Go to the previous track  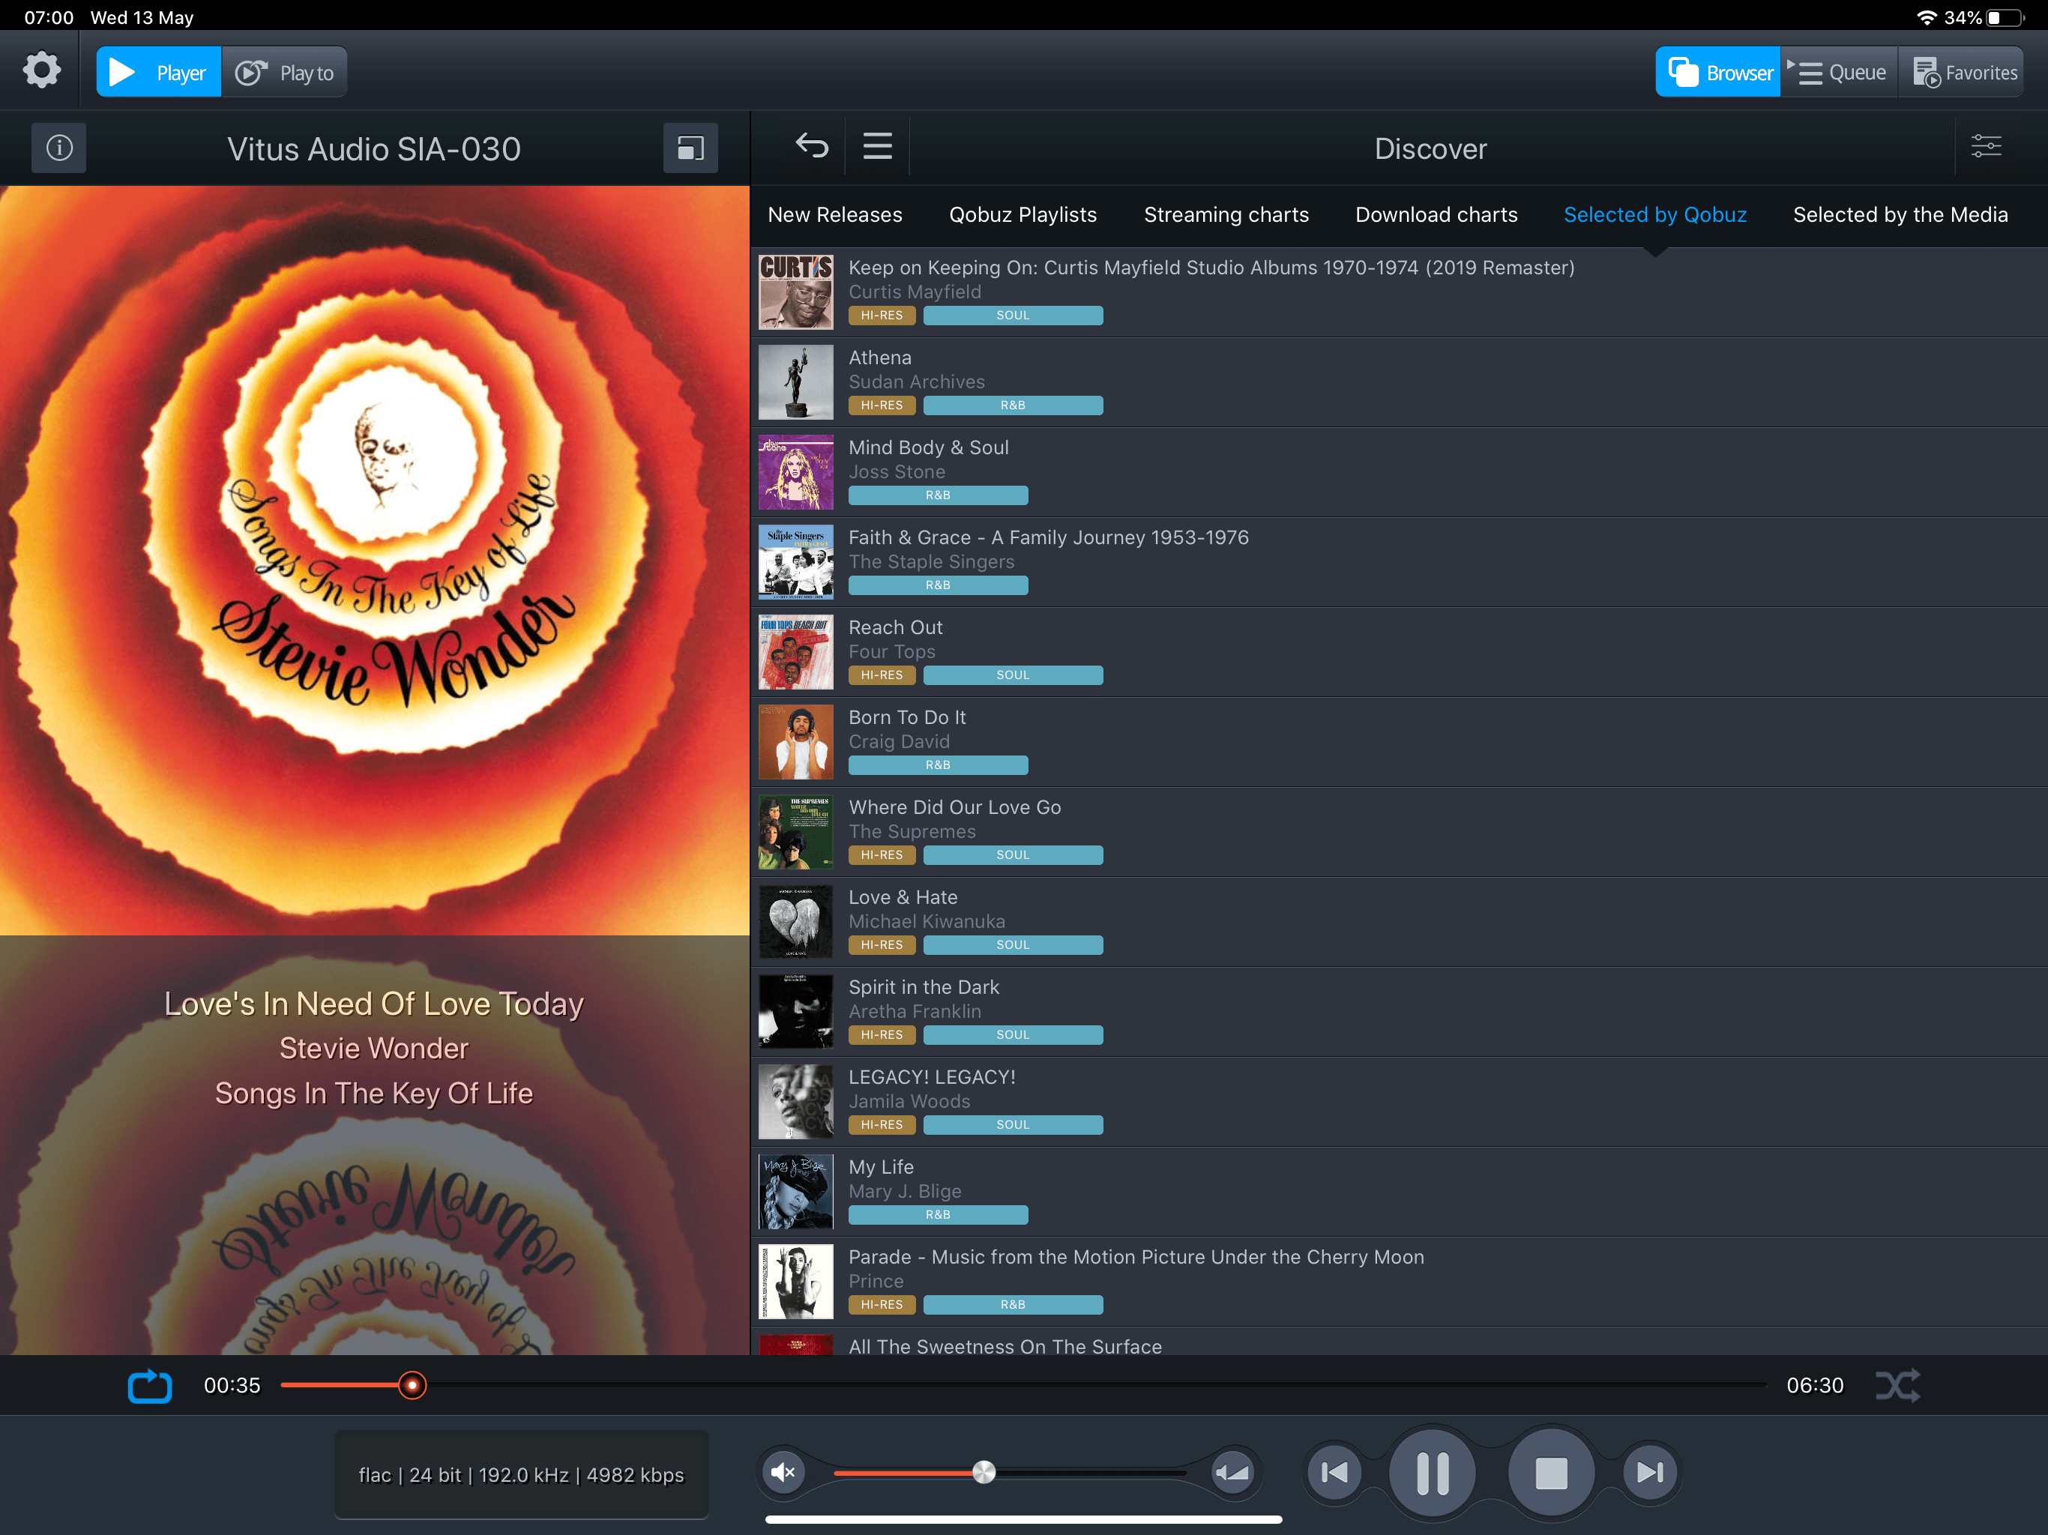pos(1334,1472)
